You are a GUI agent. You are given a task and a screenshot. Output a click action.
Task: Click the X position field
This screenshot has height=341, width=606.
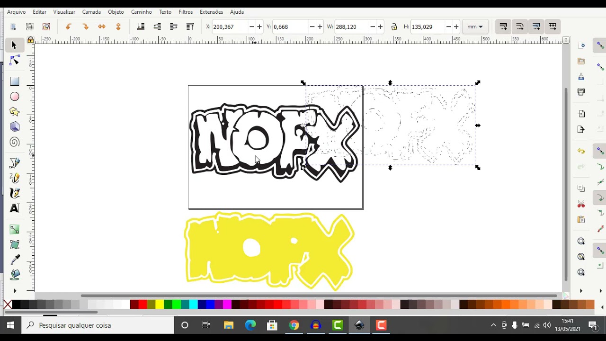[x=231, y=27]
